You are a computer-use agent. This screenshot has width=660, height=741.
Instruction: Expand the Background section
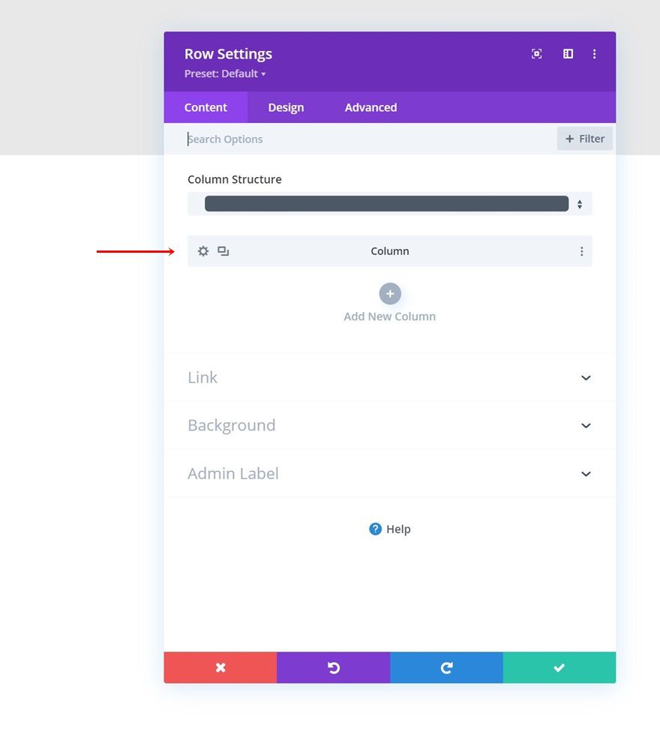point(390,425)
